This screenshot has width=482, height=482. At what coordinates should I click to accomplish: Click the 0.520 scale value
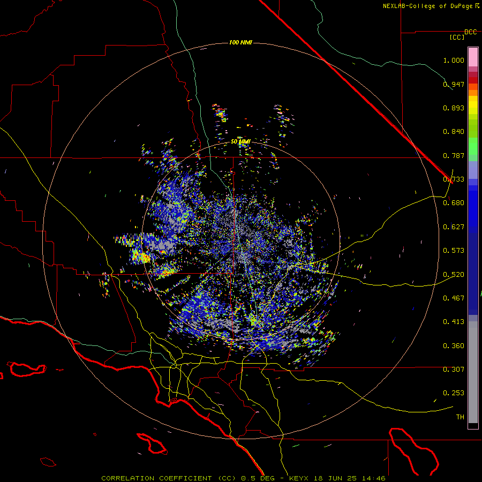[x=454, y=275]
